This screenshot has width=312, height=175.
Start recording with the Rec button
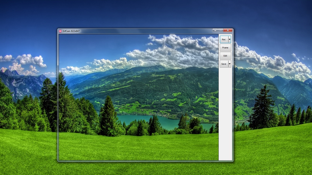[224, 39]
